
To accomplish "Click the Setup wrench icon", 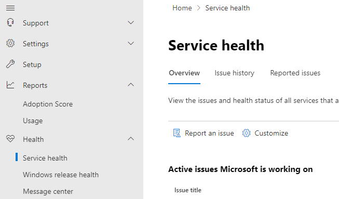I will point(10,64).
